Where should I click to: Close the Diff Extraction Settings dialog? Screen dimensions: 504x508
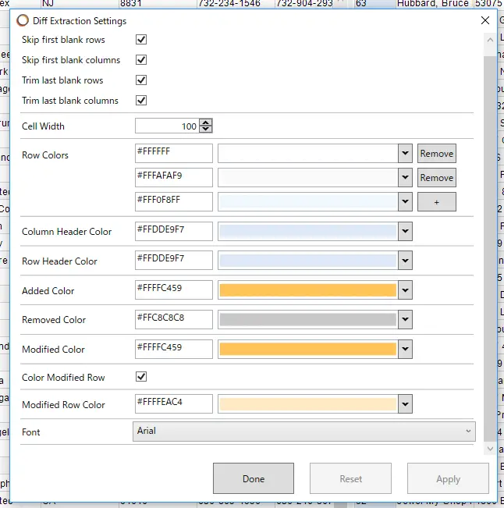coord(485,20)
